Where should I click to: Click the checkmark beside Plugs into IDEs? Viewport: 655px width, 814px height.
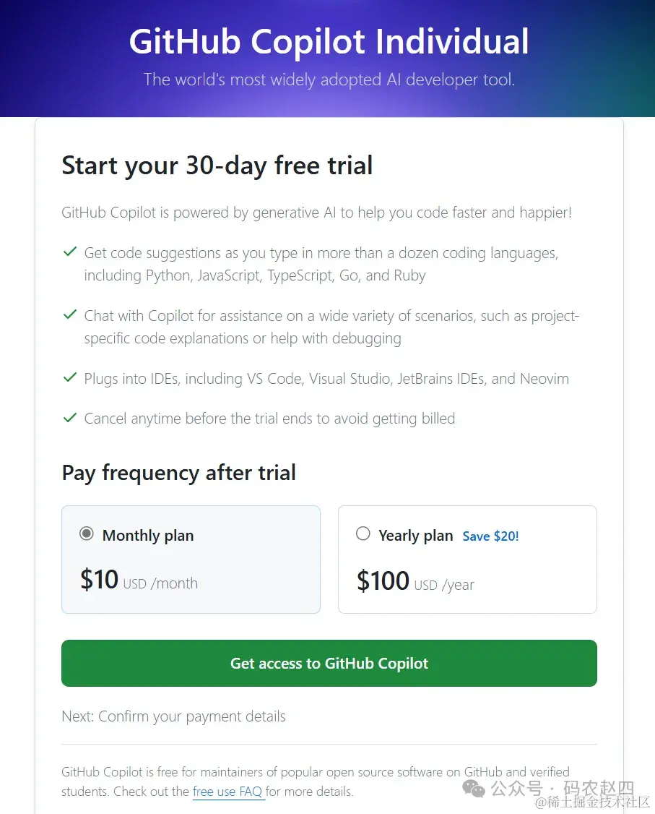69,377
